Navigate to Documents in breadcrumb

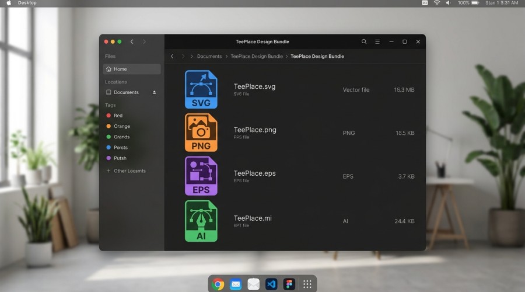pyautogui.click(x=209, y=56)
